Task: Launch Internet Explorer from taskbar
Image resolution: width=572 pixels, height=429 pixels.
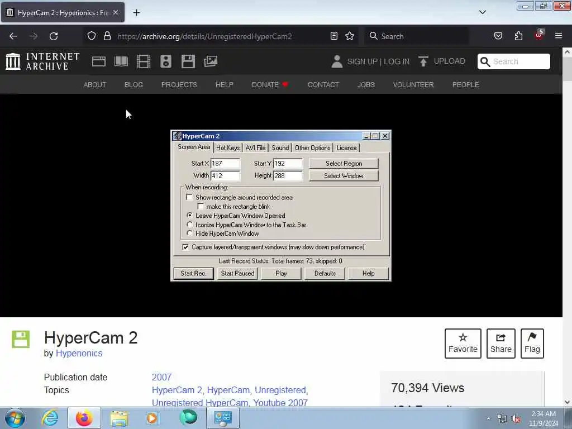Action: pos(50,418)
